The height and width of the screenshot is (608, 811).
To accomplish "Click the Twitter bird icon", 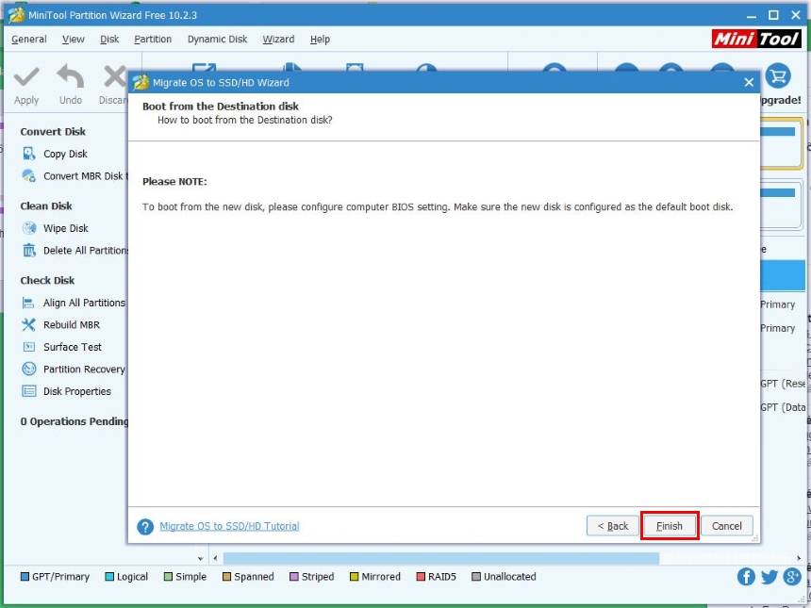I will (x=769, y=577).
